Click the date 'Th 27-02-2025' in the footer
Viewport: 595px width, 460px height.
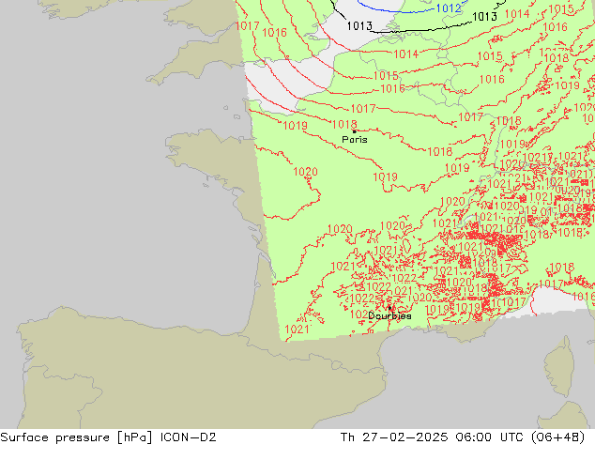pos(394,437)
